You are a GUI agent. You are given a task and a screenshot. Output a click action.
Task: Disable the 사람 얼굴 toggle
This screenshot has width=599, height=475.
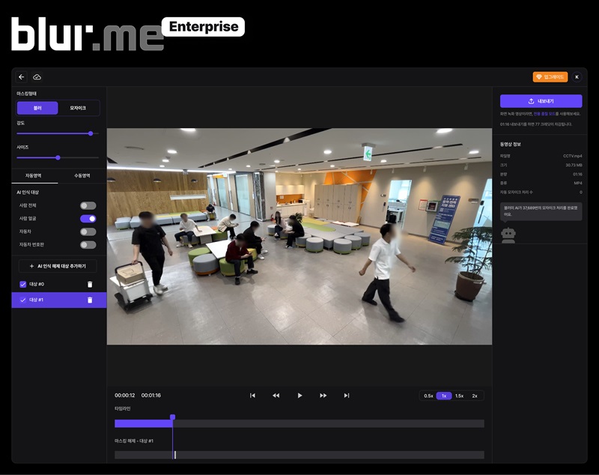[88, 219]
